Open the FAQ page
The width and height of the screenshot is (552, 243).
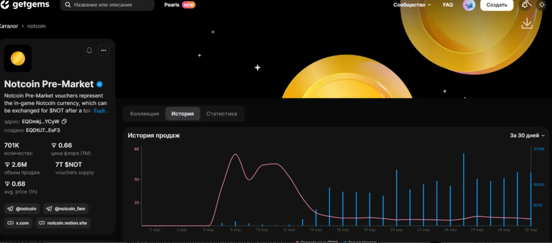pyautogui.click(x=448, y=5)
